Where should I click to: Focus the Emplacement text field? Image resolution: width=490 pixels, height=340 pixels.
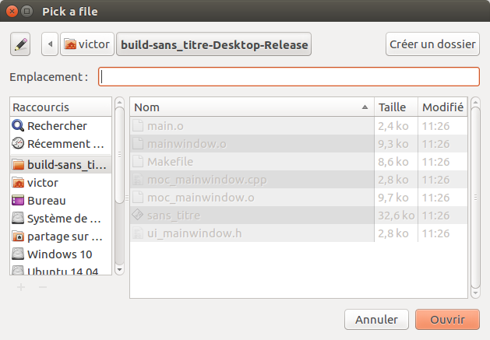point(288,77)
